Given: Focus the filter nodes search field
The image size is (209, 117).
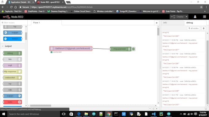Looking at the screenshot, I should pos(14,23).
